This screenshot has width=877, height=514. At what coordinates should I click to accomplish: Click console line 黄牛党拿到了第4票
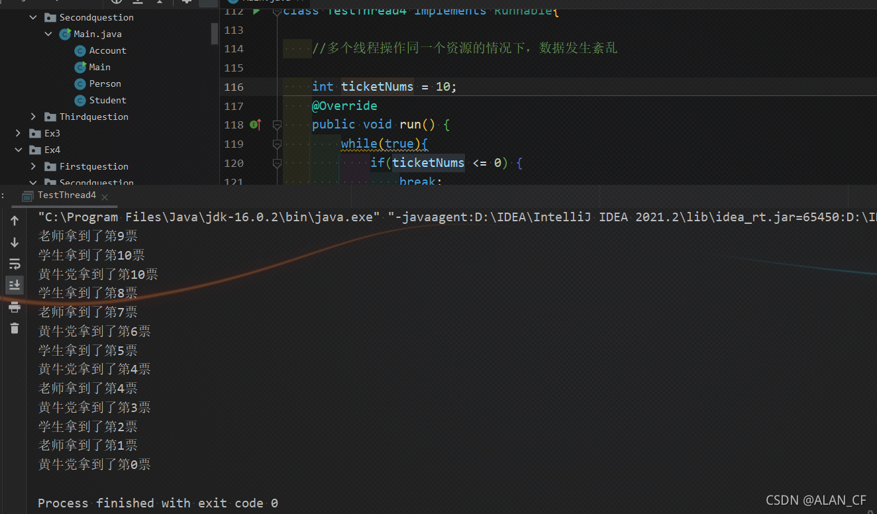(94, 369)
